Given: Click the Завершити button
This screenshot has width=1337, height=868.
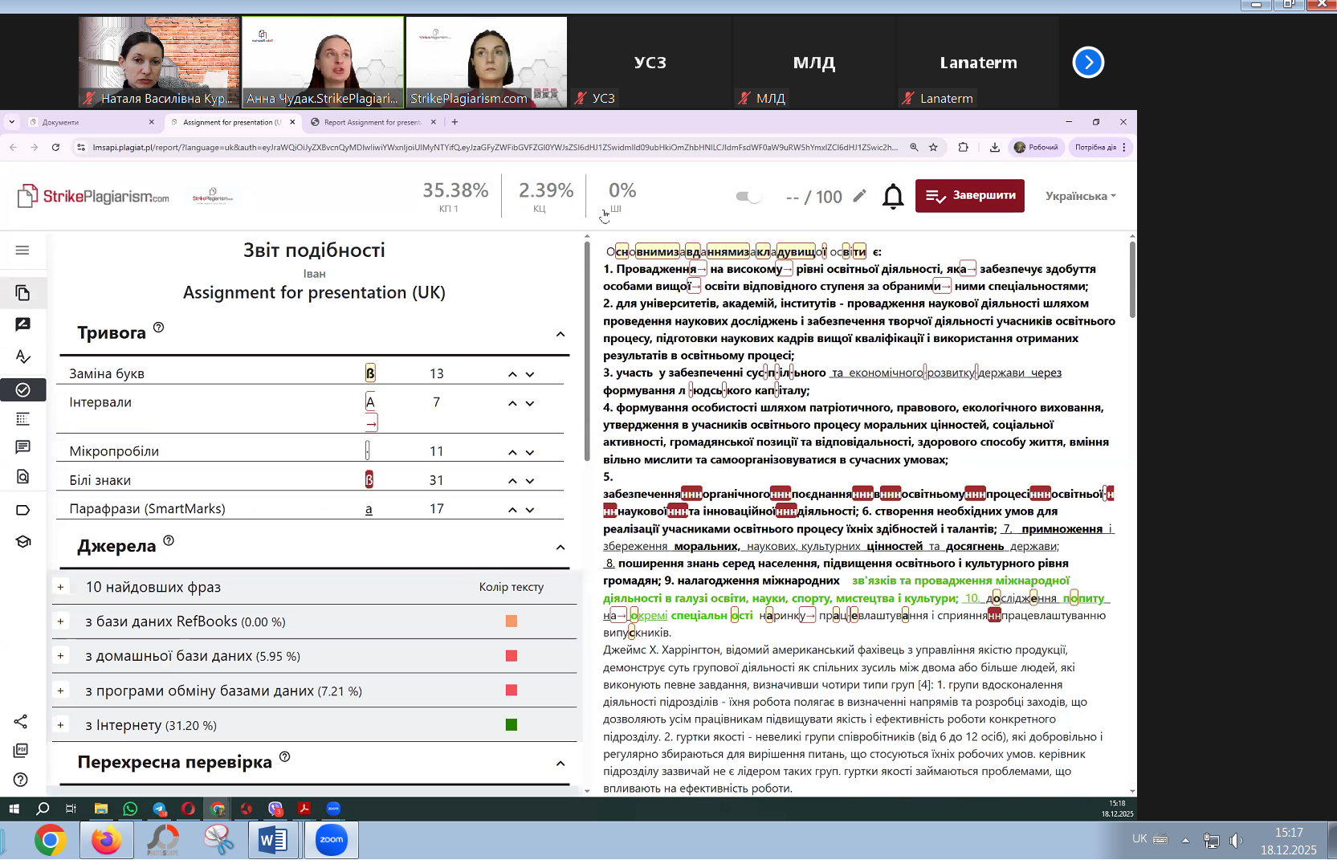Looking at the screenshot, I should click(x=970, y=196).
